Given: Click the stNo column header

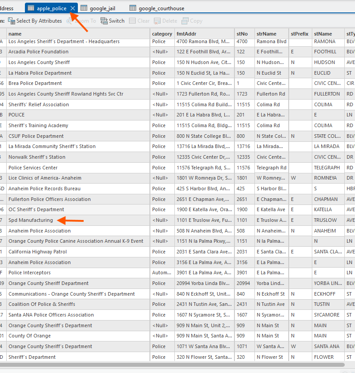Looking at the screenshot, I should tap(244, 34).
